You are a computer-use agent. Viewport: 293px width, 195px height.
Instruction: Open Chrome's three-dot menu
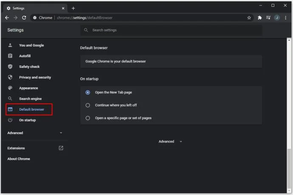tap(285, 18)
